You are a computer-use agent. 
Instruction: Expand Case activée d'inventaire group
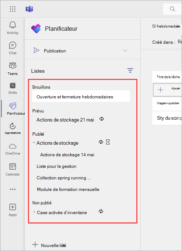pos(34,212)
